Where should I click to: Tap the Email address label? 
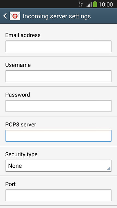coord(23,35)
